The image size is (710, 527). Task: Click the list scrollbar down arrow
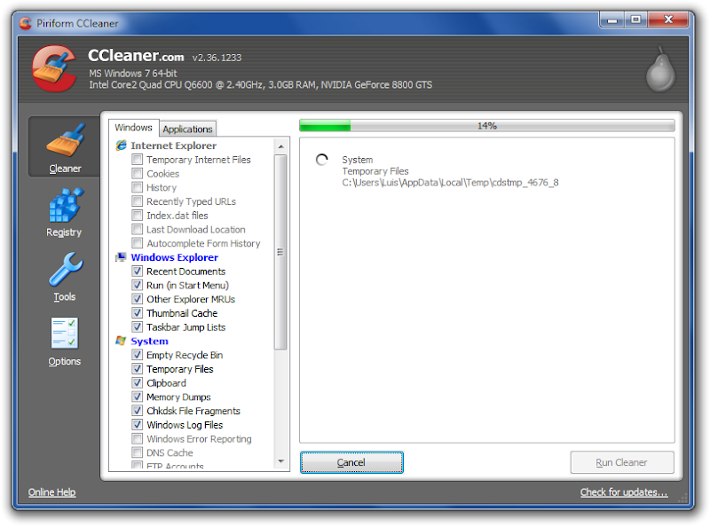pyautogui.click(x=280, y=461)
